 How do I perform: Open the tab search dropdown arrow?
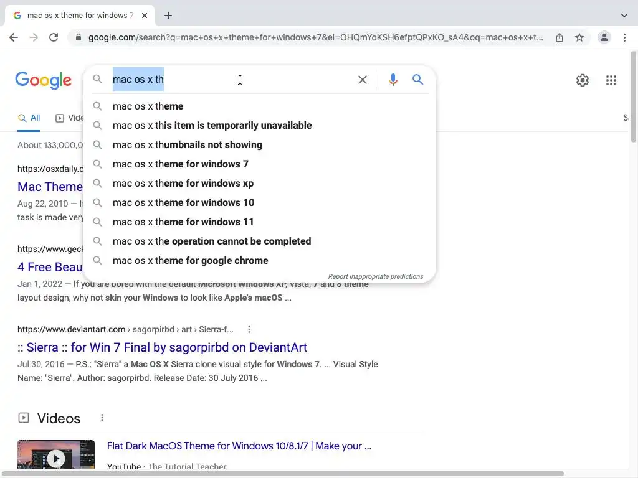point(624,16)
